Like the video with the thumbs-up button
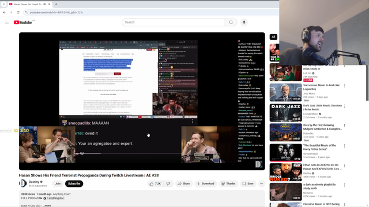The width and height of the screenshot is (369, 207). 155,184
